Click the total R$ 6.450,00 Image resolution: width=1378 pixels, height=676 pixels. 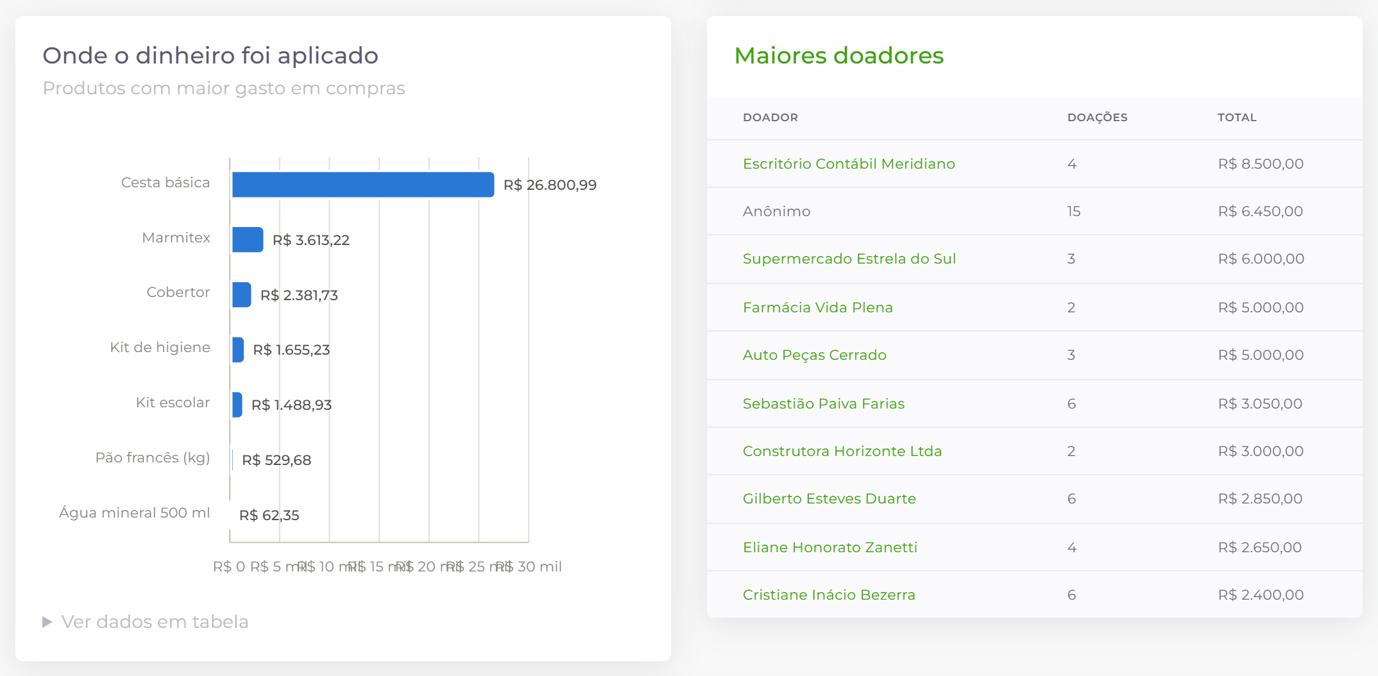coord(1261,211)
